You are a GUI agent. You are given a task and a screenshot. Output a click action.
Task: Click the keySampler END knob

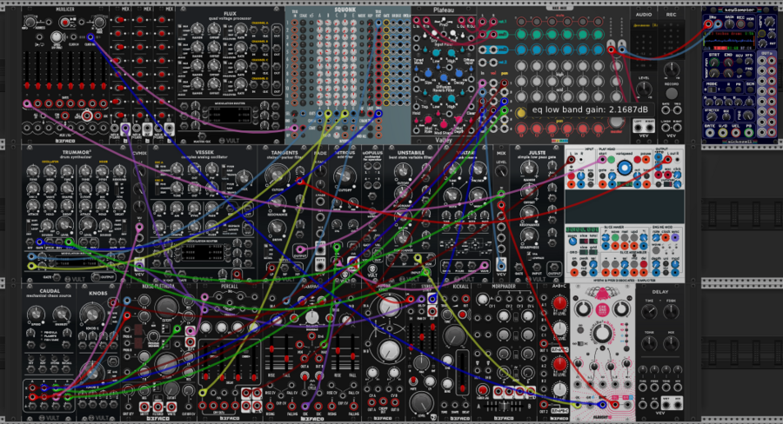[728, 62]
